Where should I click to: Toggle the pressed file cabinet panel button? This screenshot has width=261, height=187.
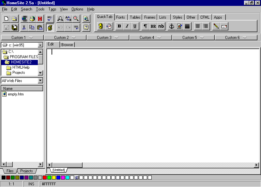click(50, 27)
